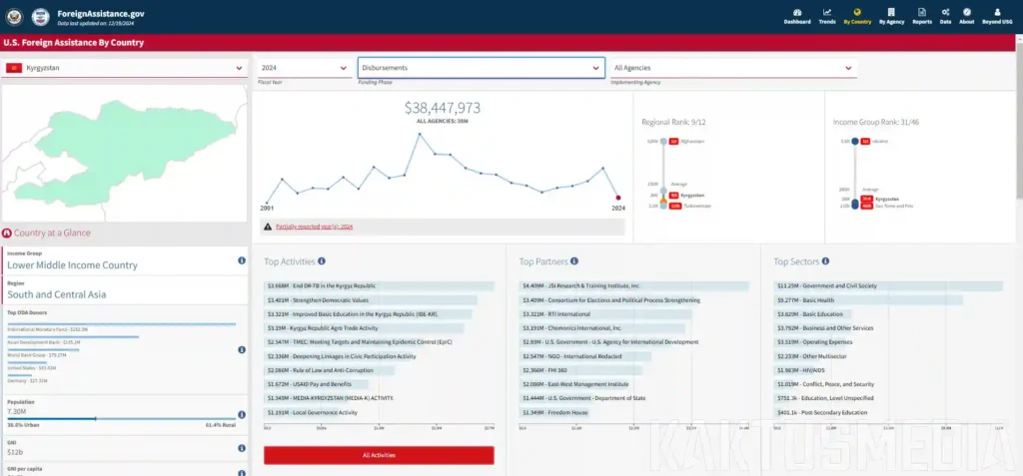The height and width of the screenshot is (476, 1023).
Task: Click the Top Activities info icon
Action: click(322, 260)
